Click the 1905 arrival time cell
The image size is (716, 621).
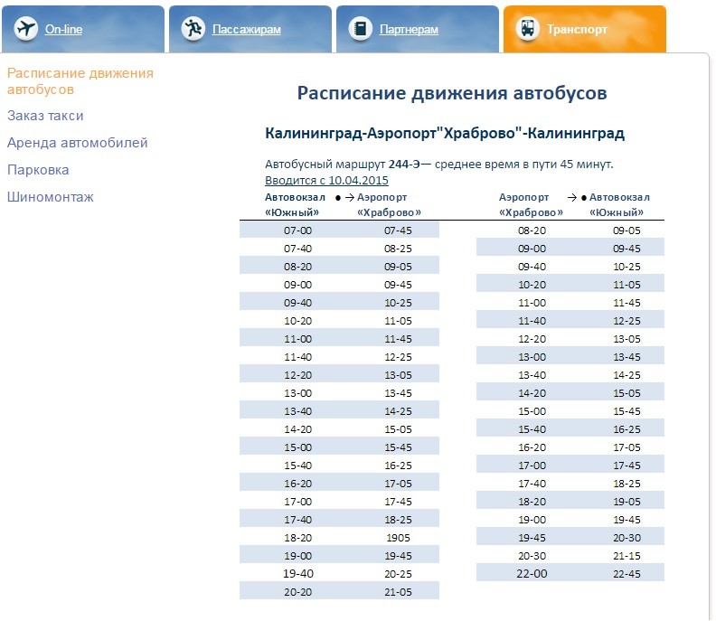[398, 538]
